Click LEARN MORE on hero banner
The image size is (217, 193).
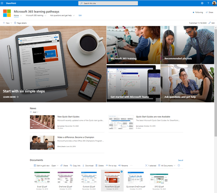point(11,97)
